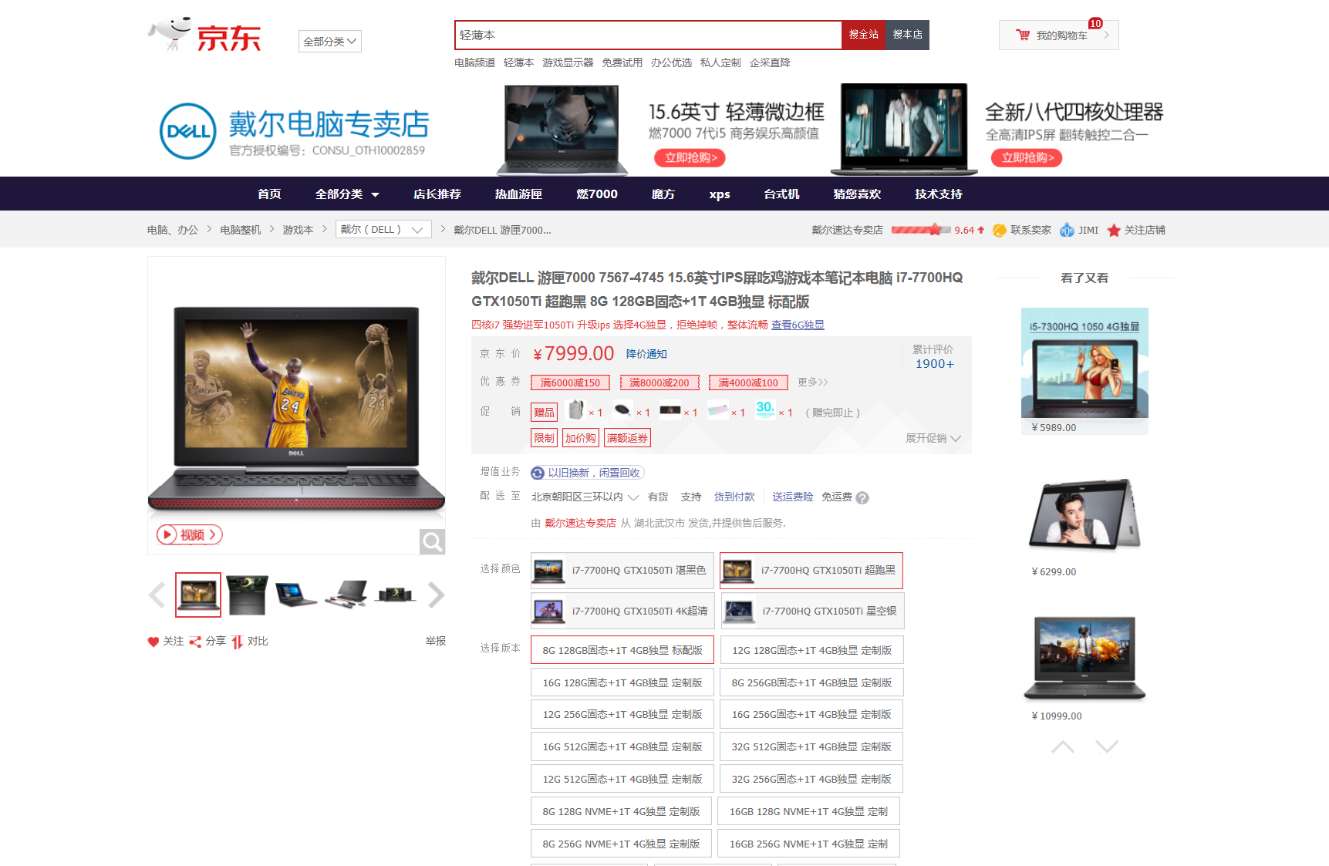1329x866 pixels.
Task: Click the JD.com logo
Action: [205, 35]
